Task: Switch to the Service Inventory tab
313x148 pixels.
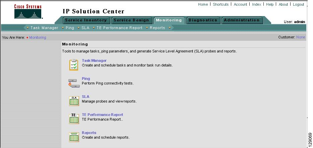Action: [86, 20]
